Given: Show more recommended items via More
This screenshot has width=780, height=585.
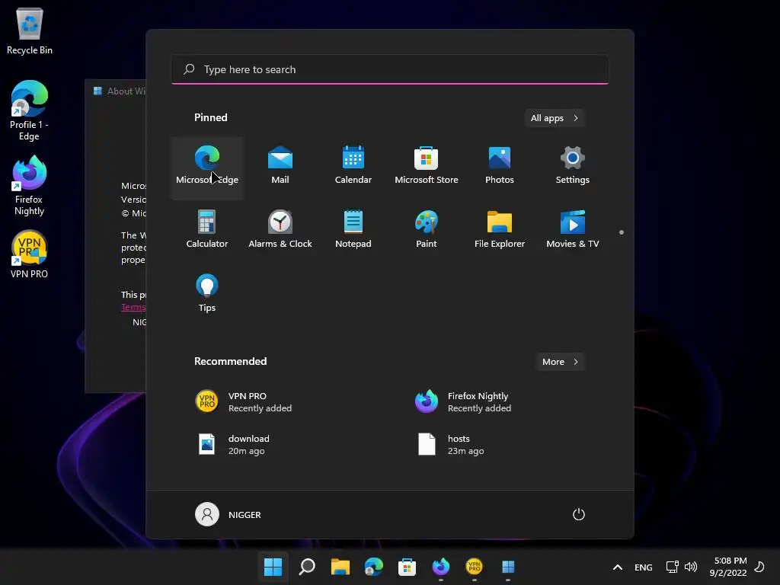Looking at the screenshot, I should (560, 362).
